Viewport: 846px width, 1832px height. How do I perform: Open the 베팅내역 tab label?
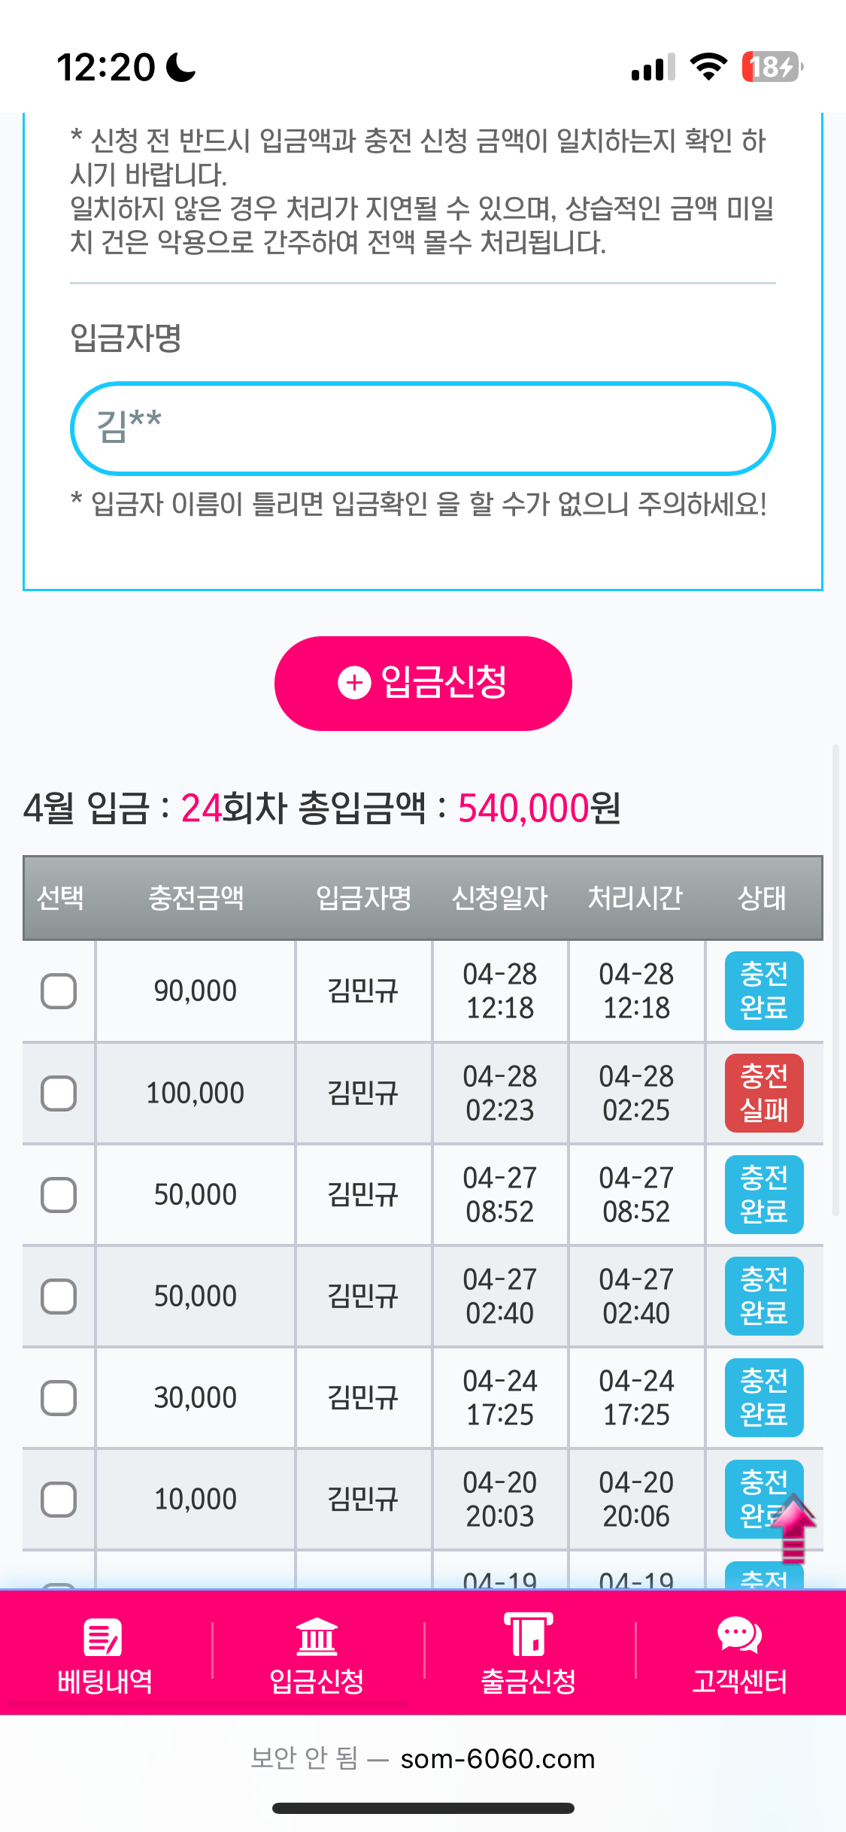pos(105,1682)
